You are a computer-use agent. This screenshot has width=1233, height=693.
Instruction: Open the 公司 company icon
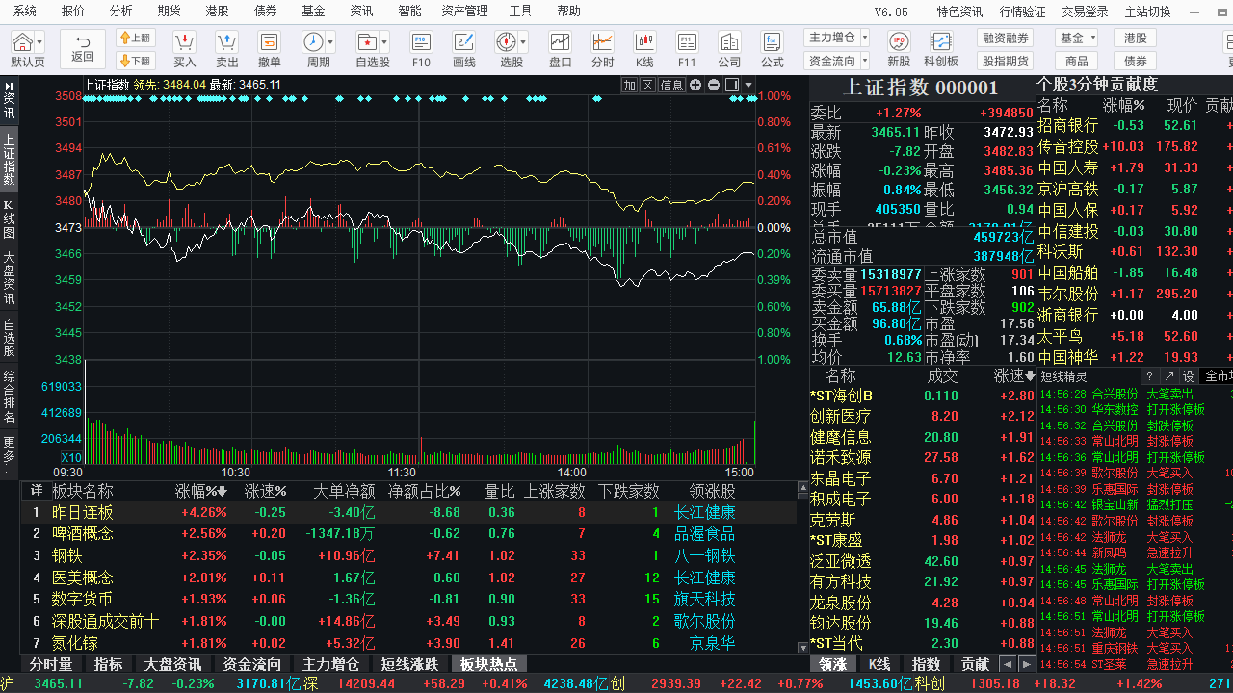(x=729, y=42)
